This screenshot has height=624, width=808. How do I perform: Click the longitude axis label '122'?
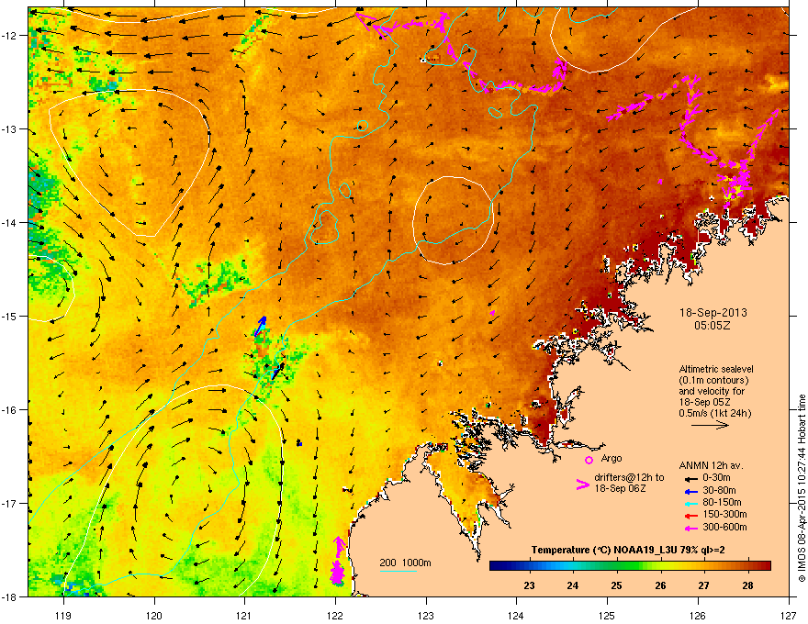click(x=335, y=615)
